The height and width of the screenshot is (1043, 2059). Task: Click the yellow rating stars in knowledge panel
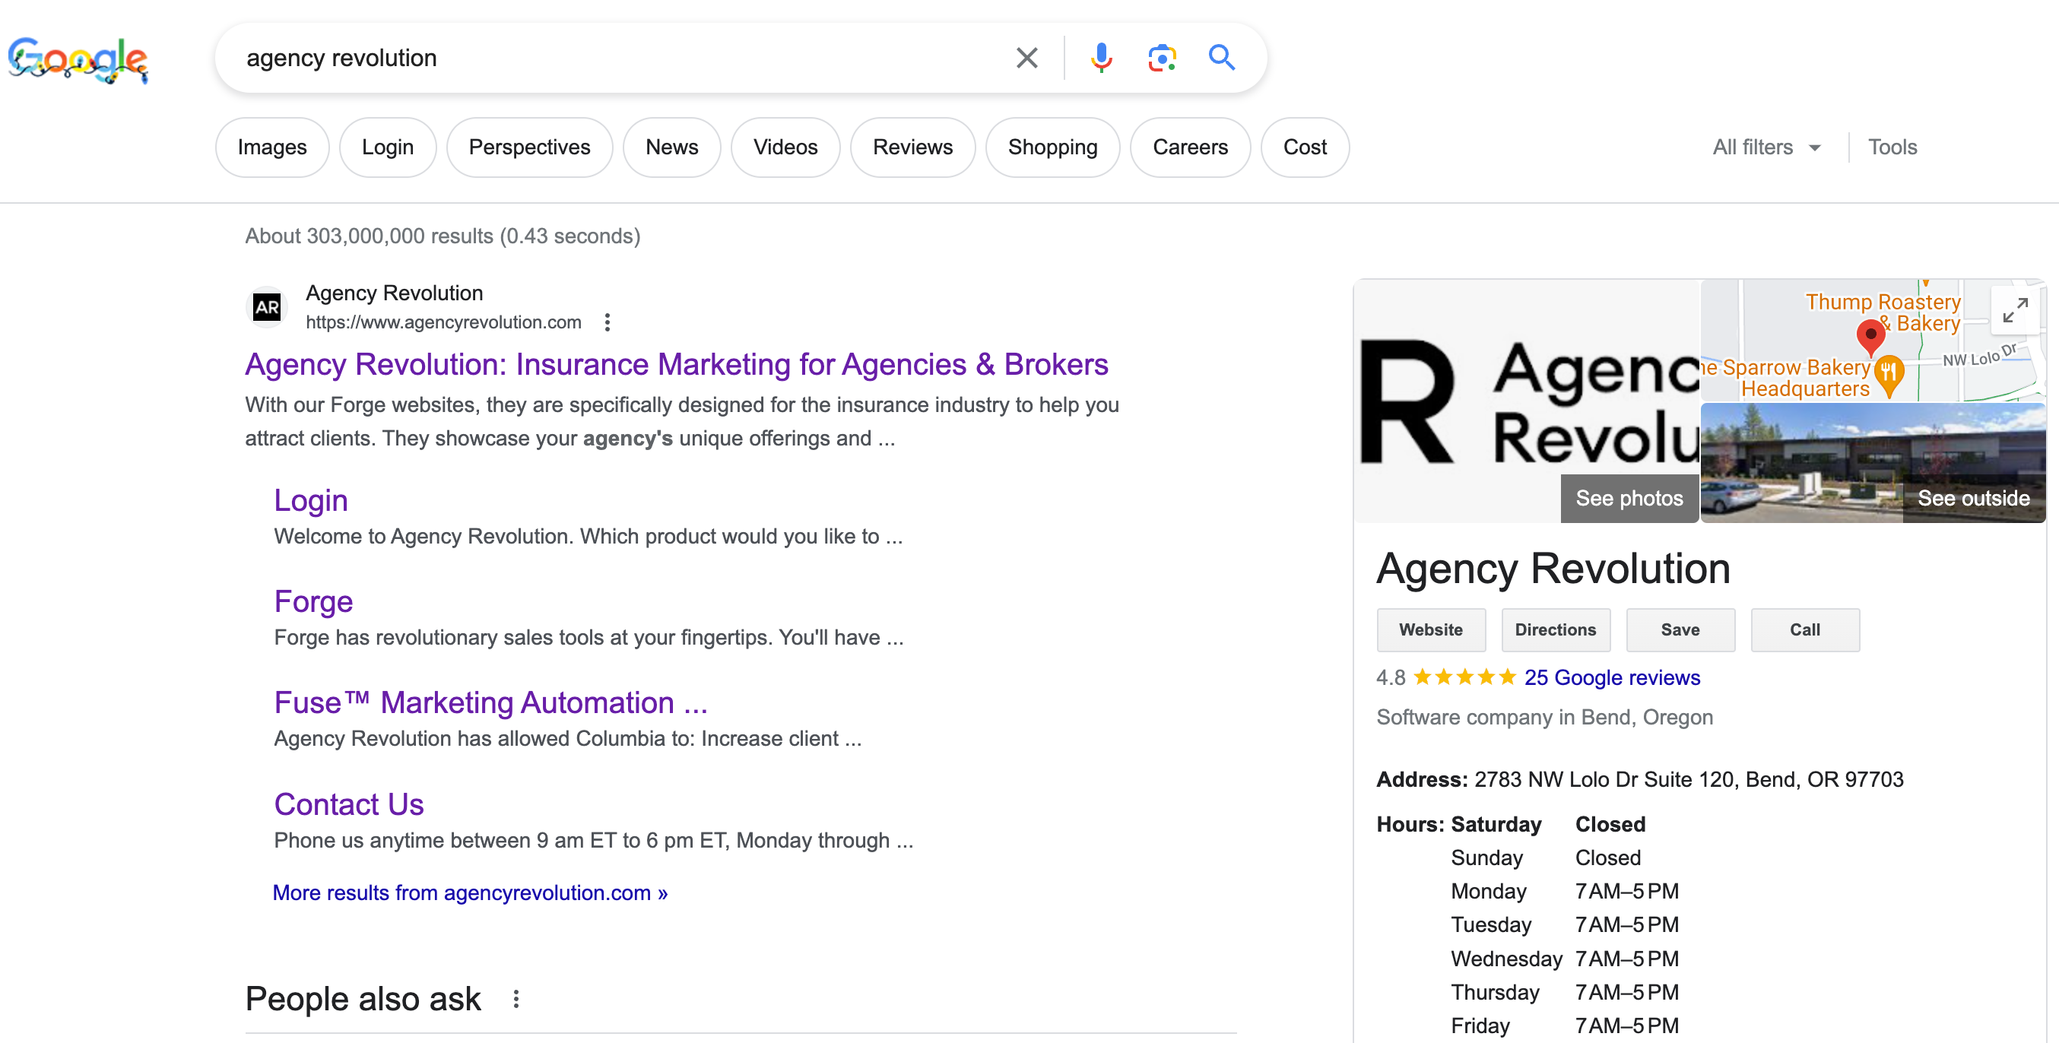tap(1464, 678)
